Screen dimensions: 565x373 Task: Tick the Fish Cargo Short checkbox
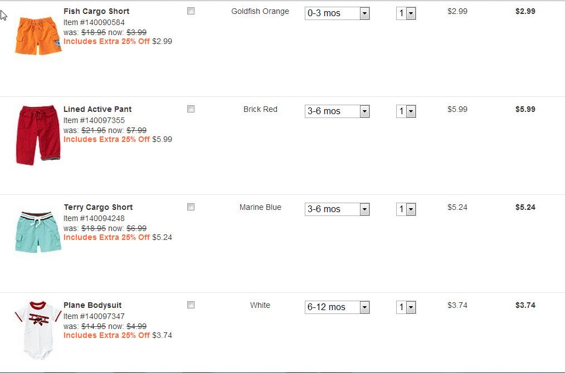(x=191, y=11)
